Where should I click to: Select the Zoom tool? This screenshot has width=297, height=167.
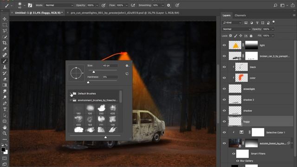pos(5,134)
